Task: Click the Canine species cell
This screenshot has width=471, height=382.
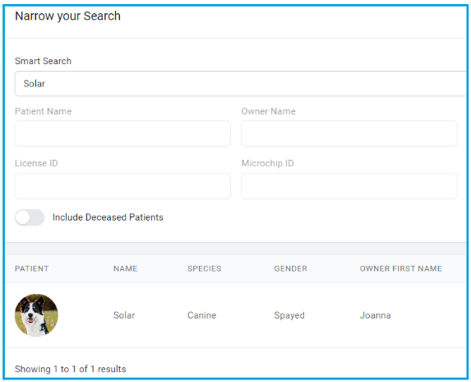Action: point(202,315)
